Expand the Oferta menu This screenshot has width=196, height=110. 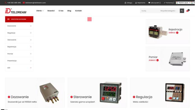pos(40,11)
